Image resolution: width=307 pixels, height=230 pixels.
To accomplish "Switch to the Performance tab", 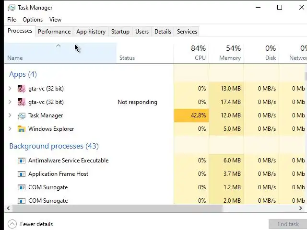I will point(54,32).
